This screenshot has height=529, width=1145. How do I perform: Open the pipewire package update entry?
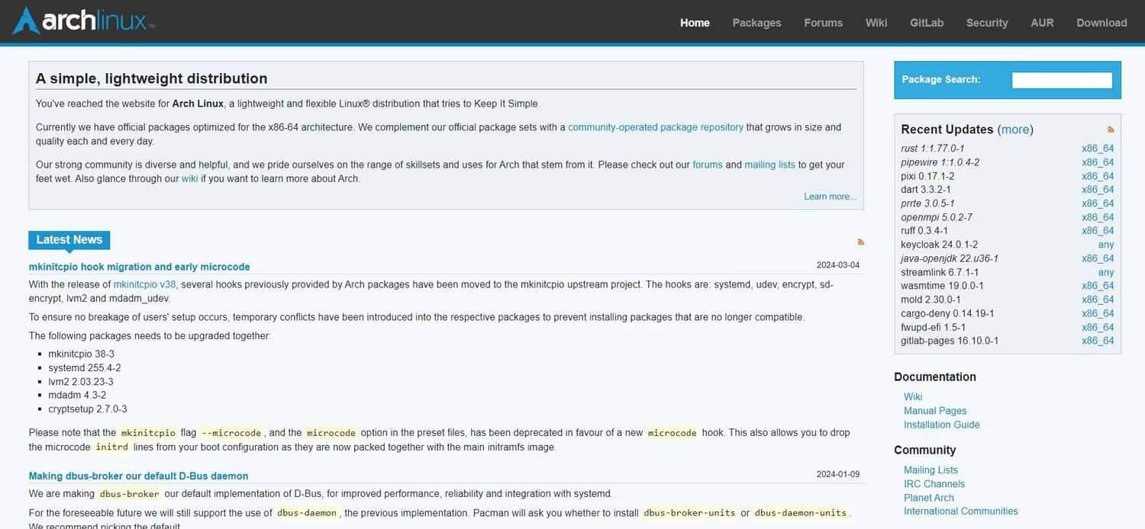tap(940, 162)
